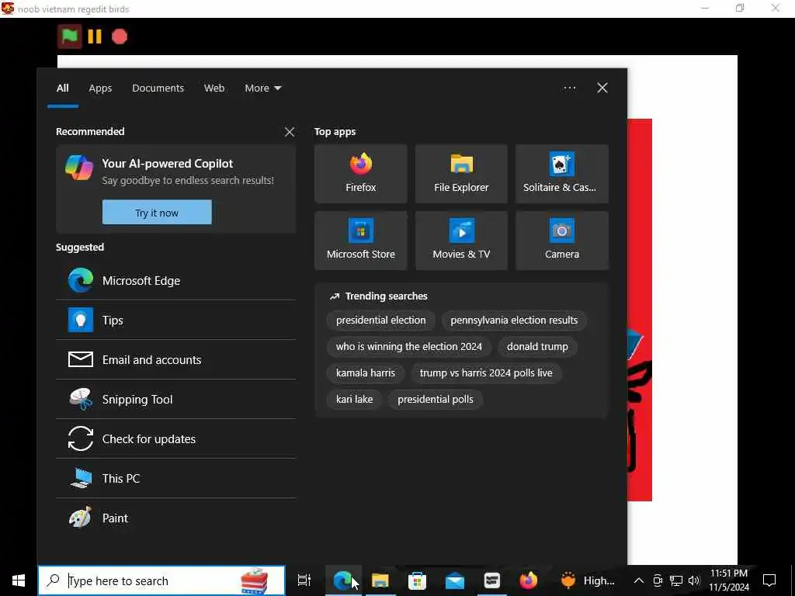Open Microsoft Edge in the taskbar
795x596 pixels.
[x=343, y=580]
